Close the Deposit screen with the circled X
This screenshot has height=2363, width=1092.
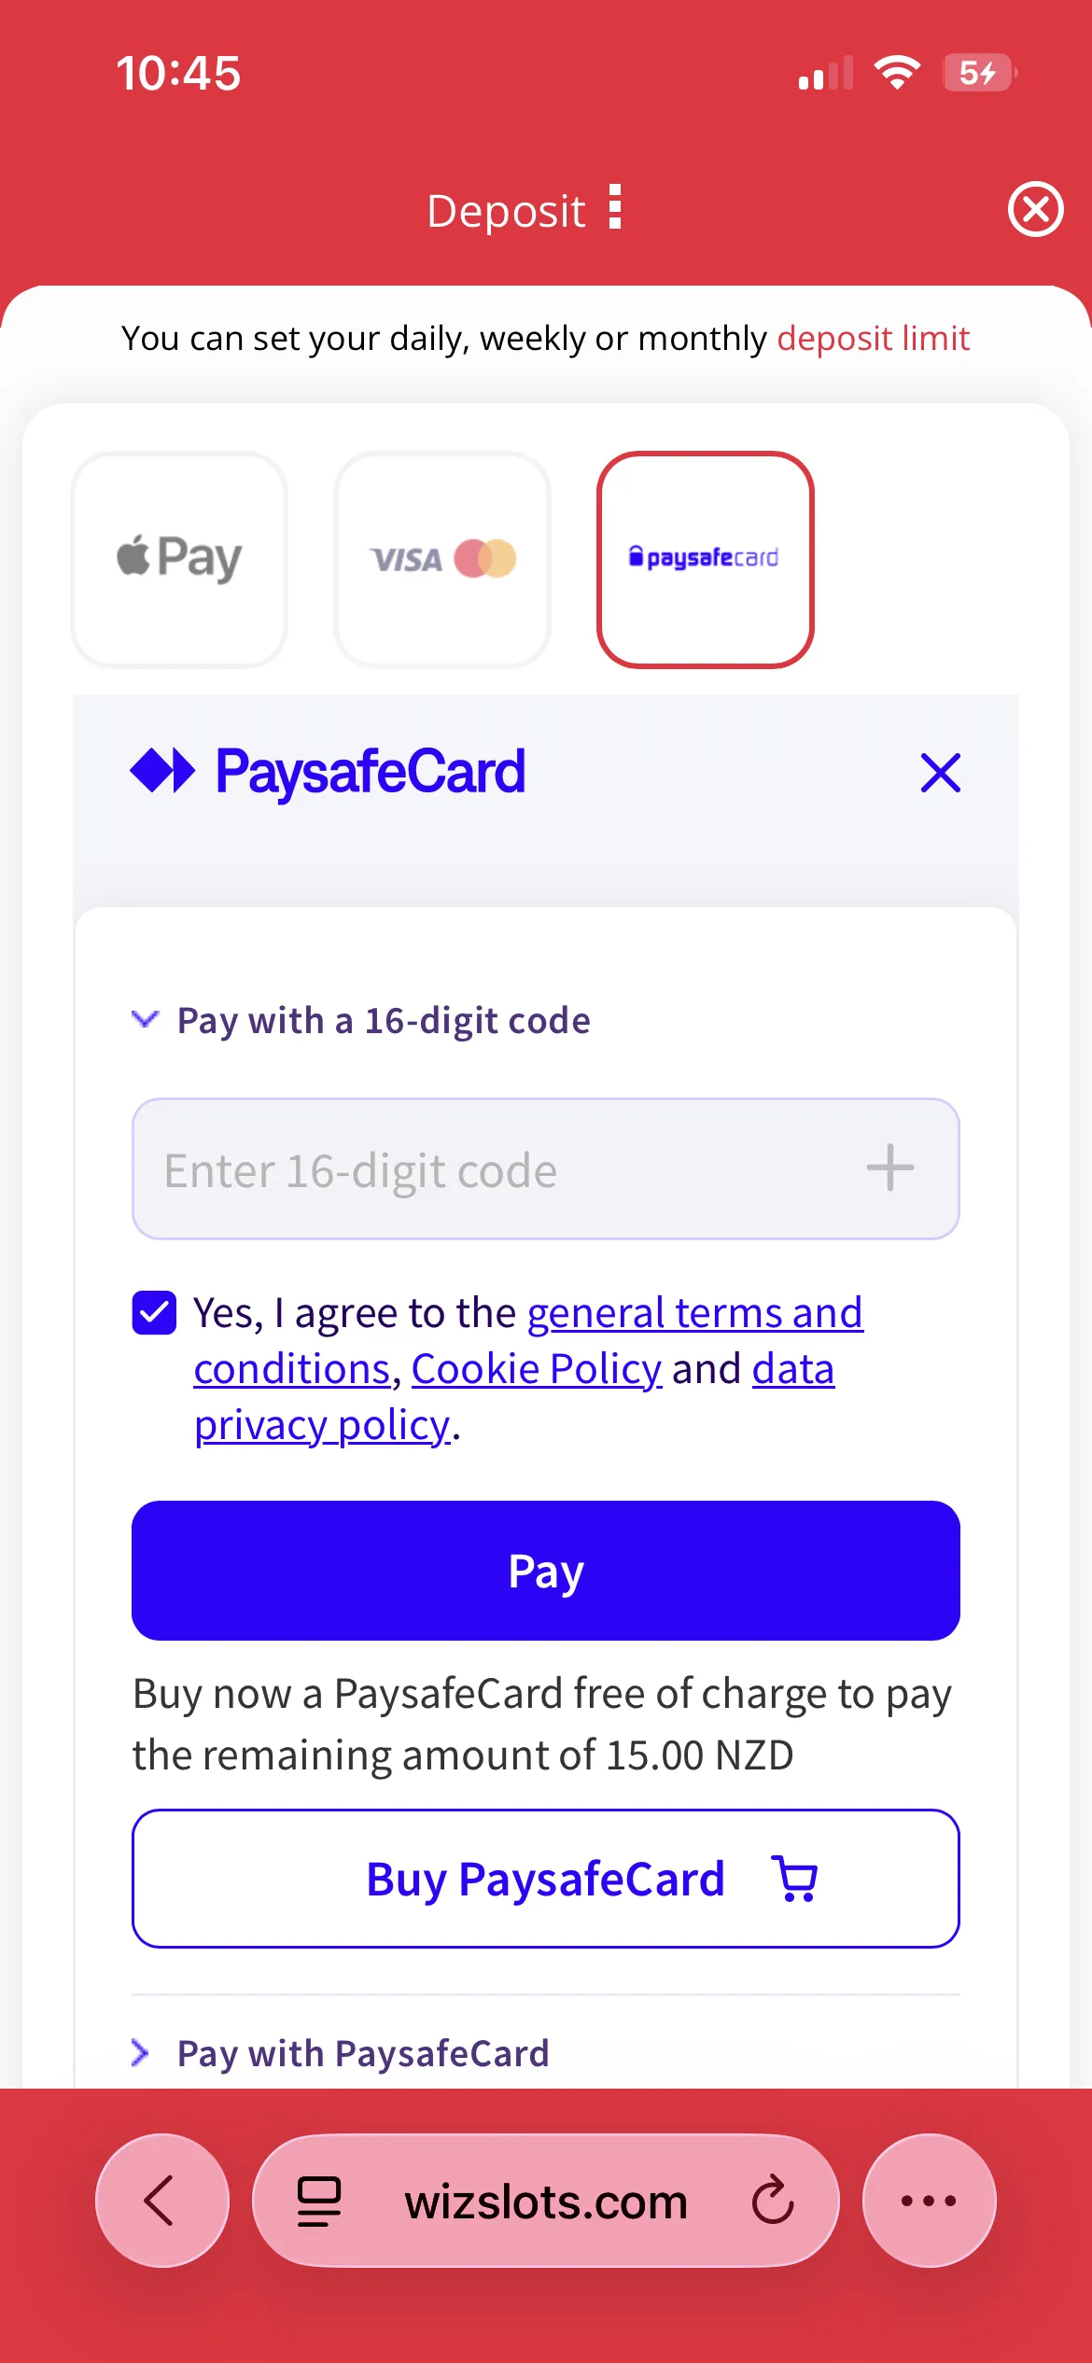point(1035,209)
